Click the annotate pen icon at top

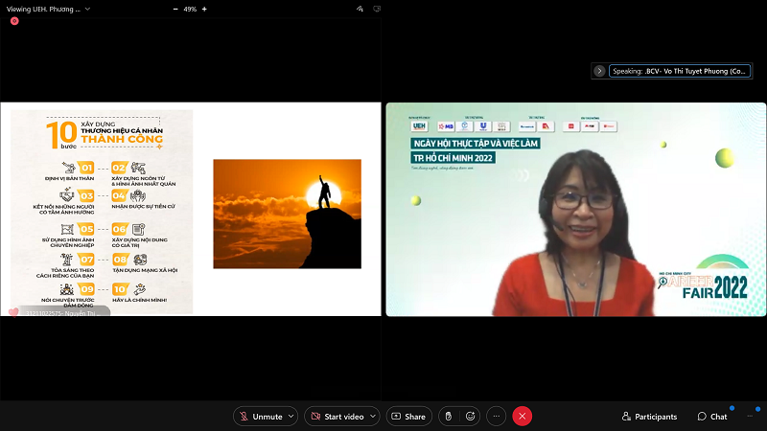(360, 9)
